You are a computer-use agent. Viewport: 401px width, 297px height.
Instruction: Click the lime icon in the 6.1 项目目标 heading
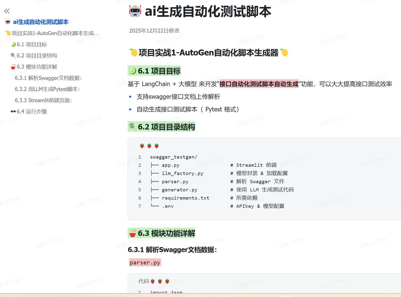[133, 71]
